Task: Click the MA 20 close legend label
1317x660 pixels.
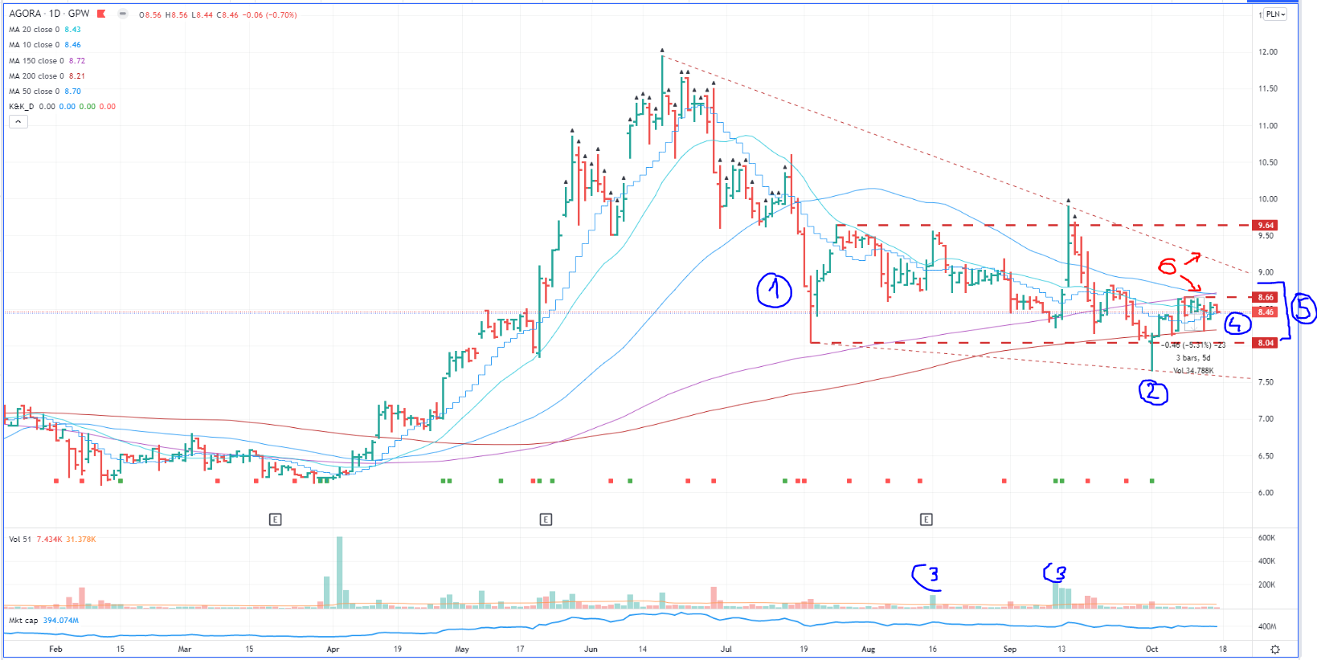Action: point(34,30)
